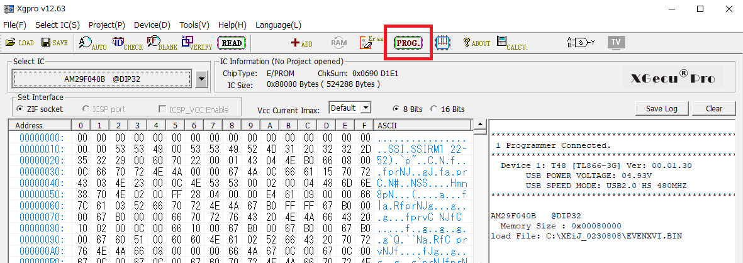Open the Help(H) menu
The height and width of the screenshot is (263, 743).
click(x=232, y=25)
